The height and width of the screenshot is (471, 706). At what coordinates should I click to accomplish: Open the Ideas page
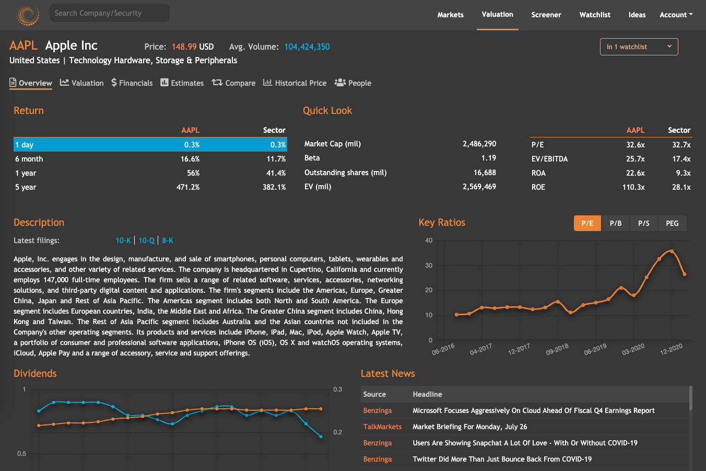(637, 15)
